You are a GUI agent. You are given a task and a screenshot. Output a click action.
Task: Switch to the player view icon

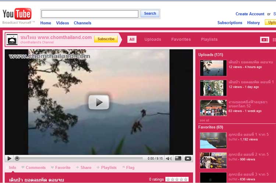pos(265,40)
